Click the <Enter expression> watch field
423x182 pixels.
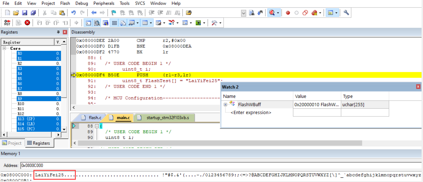251,112
